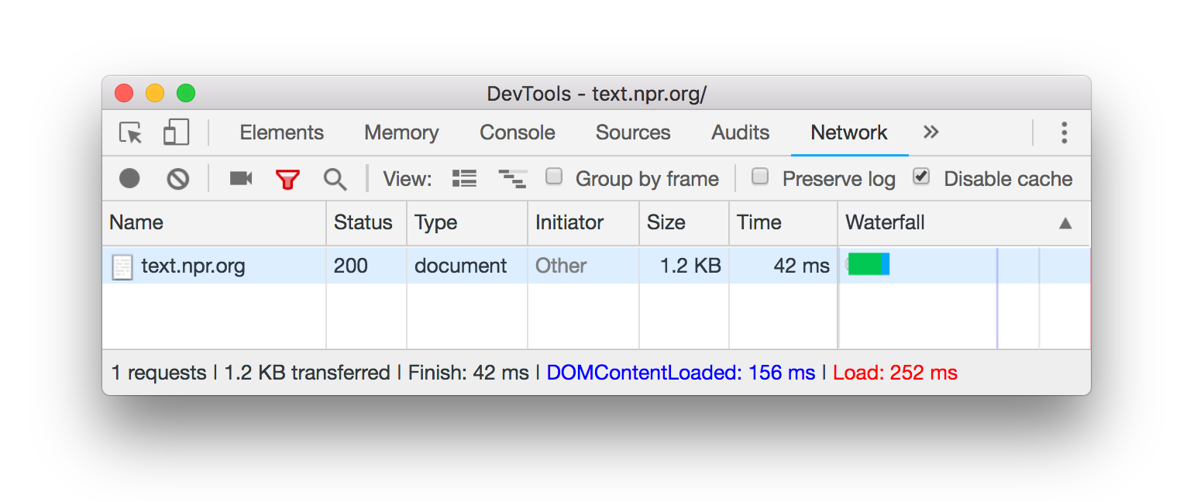Clear the network log
1204x502 pixels.
coord(178,179)
